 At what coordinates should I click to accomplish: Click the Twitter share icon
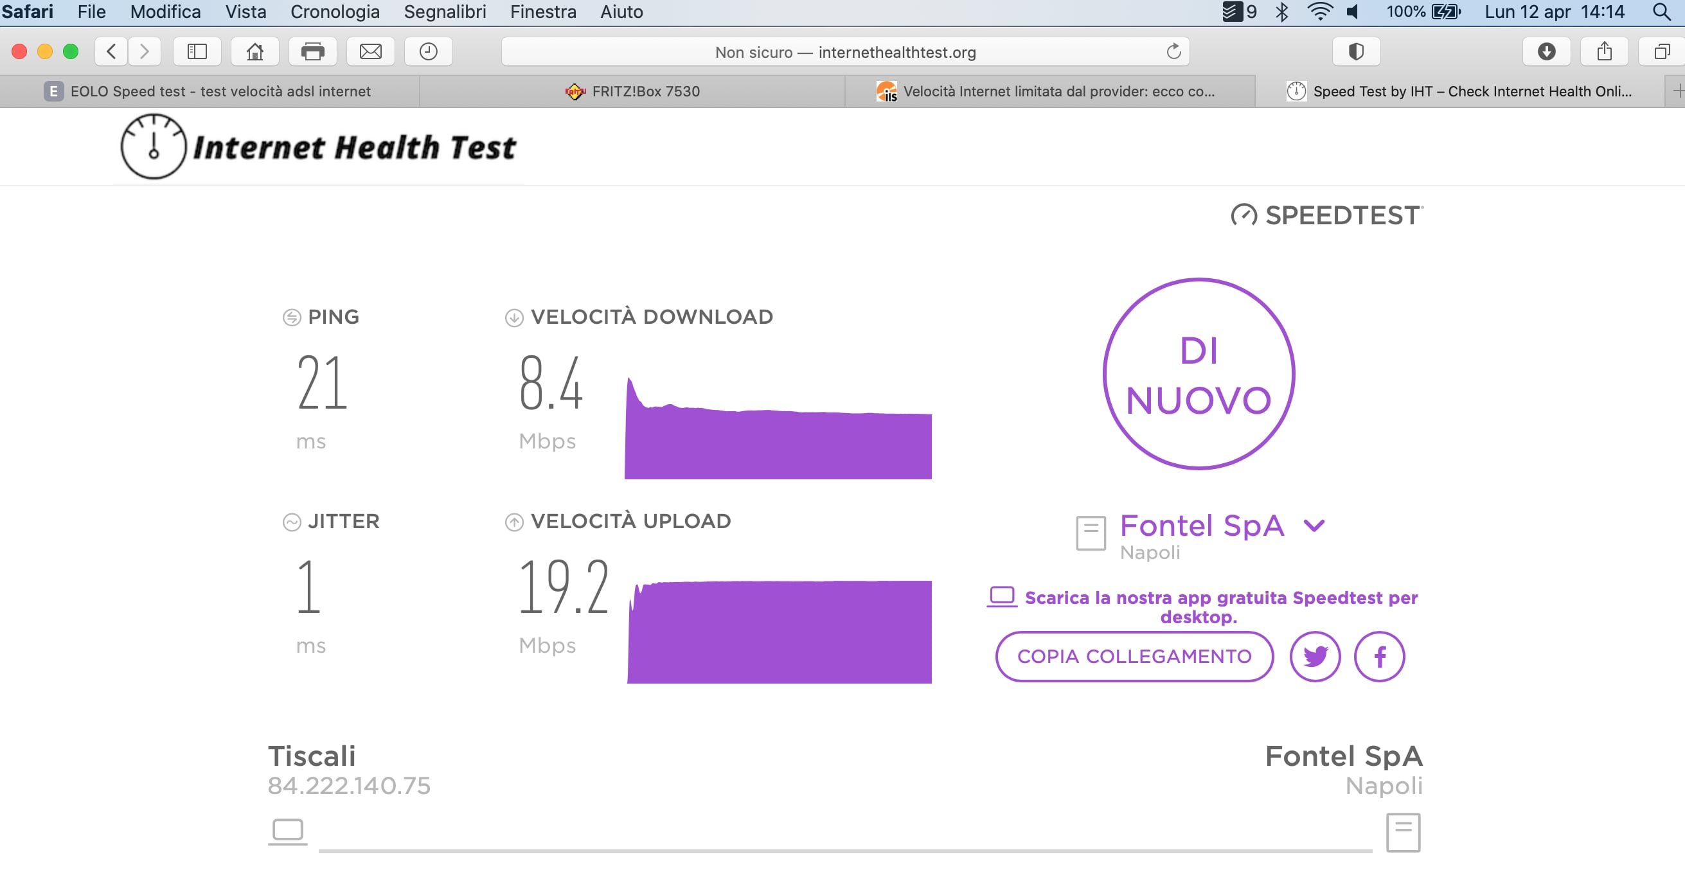click(1315, 656)
